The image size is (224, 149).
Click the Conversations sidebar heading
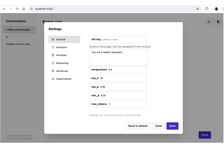(16, 21)
